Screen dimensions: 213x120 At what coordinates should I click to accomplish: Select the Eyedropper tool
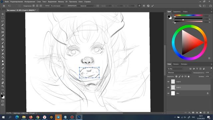(3, 36)
